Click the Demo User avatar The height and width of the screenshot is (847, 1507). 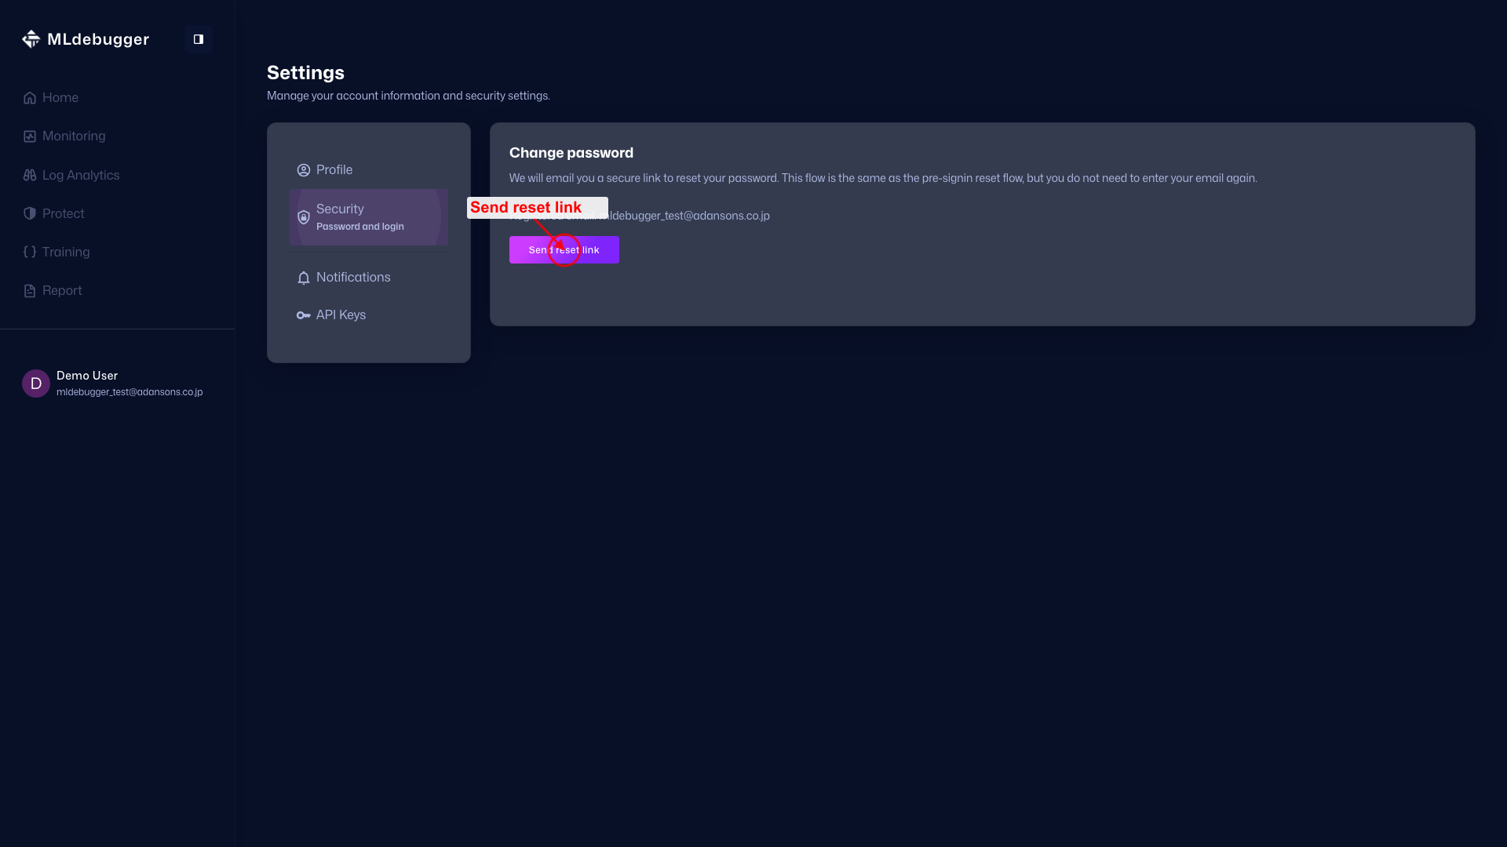[36, 384]
